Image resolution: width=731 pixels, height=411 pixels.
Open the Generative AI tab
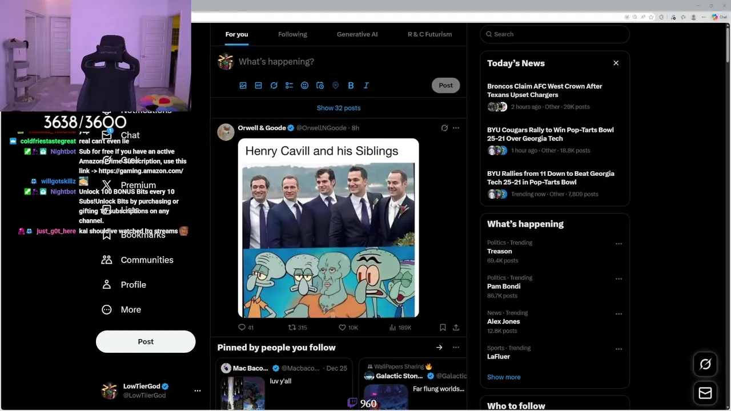pos(357,34)
